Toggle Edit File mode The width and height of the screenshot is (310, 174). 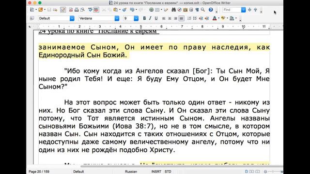[63, 10]
